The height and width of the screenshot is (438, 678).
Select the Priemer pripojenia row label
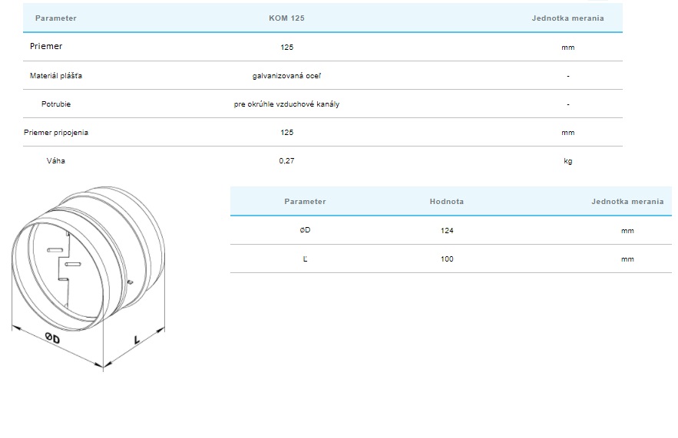[56, 133]
